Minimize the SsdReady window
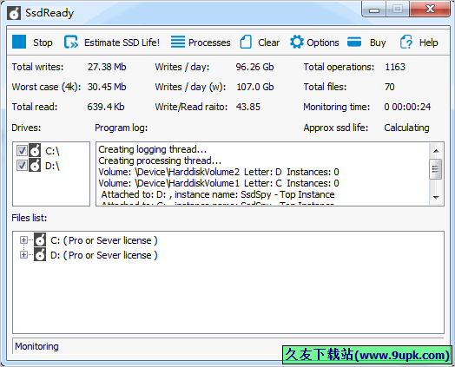The height and width of the screenshot is (367, 455). pos(374,10)
